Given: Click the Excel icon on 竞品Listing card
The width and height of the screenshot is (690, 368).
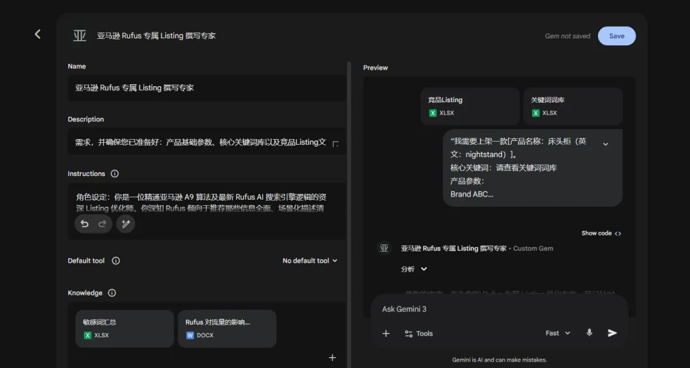Looking at the screenshot, I should click(433, 113).
